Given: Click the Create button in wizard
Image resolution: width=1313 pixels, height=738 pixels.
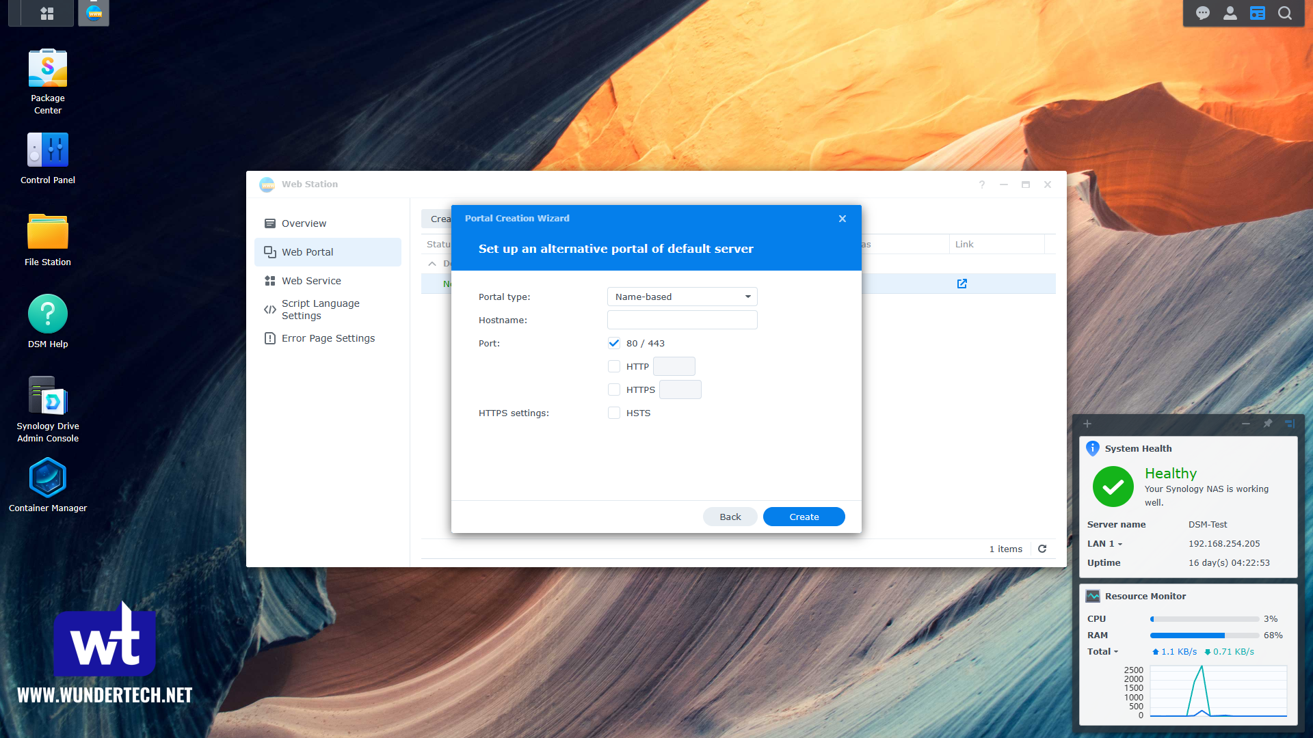Looking at the screenshot, I should pyautogui.click(x=804, y=517).
